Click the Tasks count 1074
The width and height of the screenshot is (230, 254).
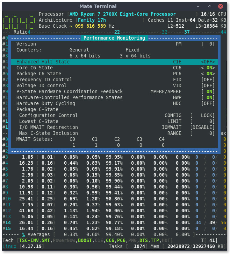click(139, 246)
